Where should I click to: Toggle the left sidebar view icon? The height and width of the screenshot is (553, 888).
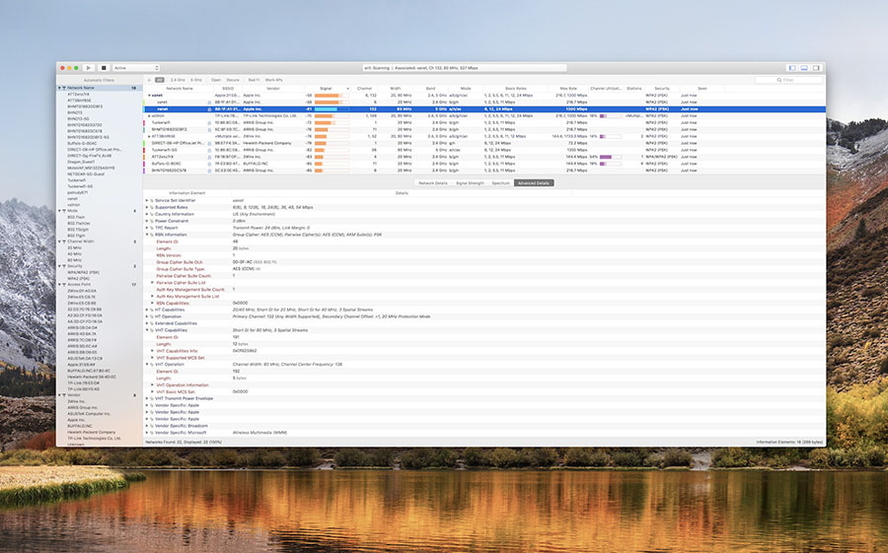[791, 68]
